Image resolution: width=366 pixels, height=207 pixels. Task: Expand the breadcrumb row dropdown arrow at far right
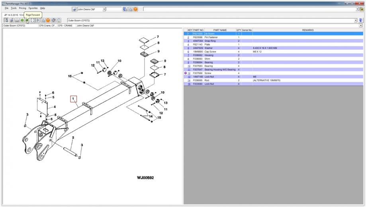pos(361,25)
